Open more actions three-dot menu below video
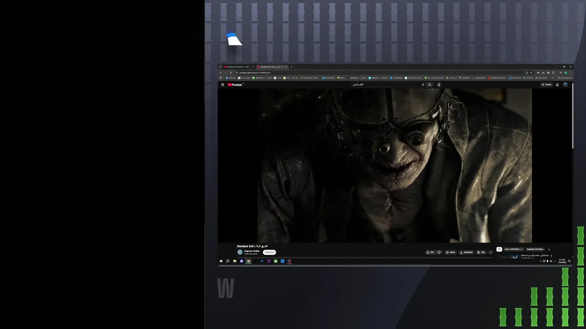This screenshot has height=329, width=586. click(x=491, y=252)
